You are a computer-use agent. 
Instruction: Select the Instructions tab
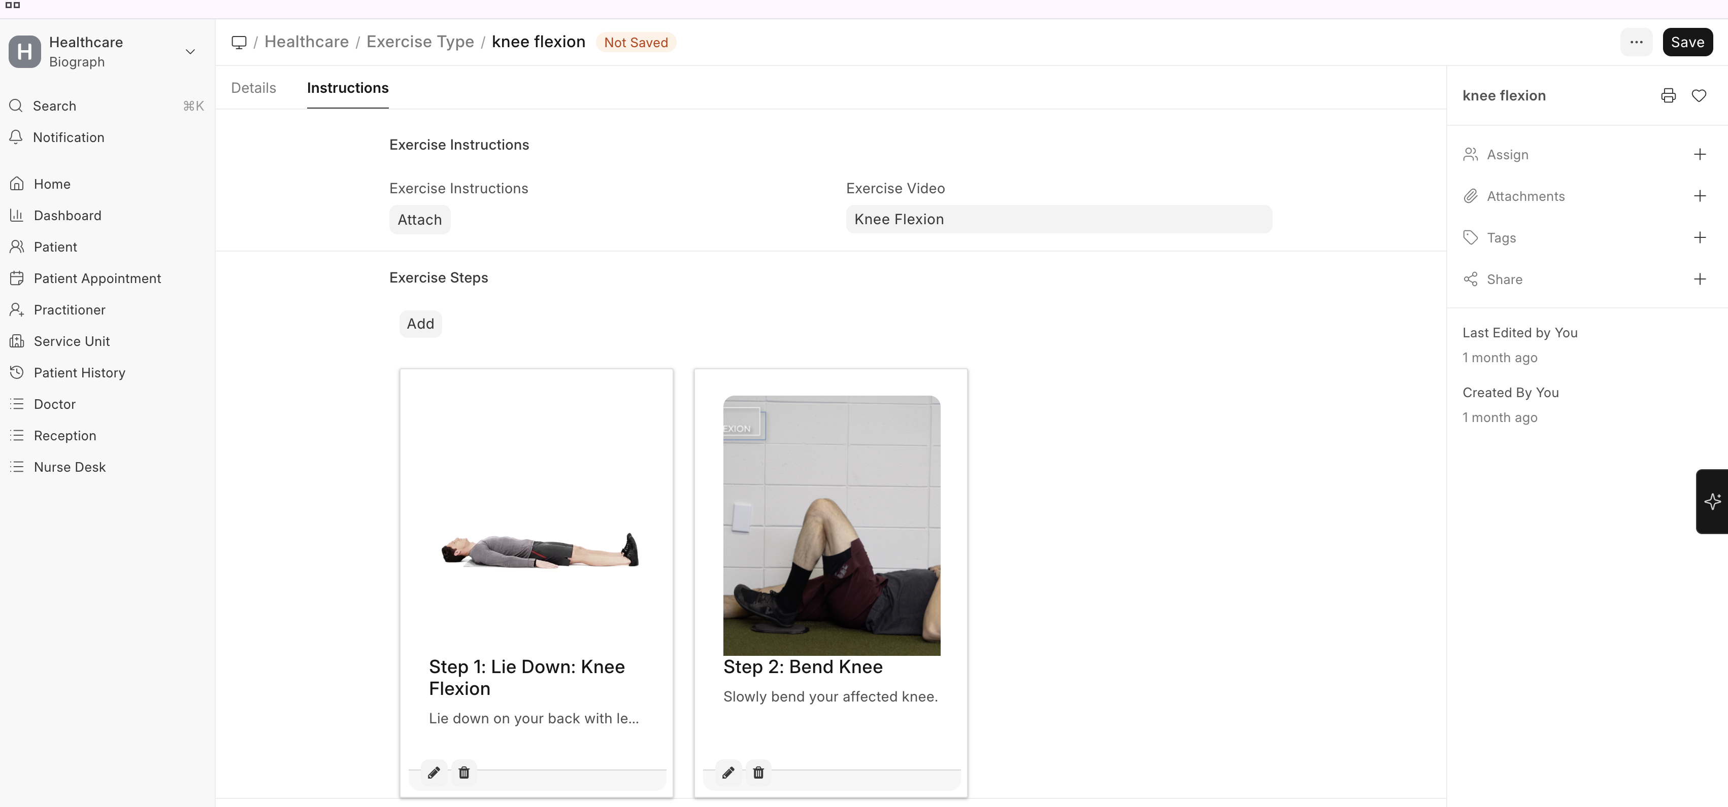tap(347, 88)
